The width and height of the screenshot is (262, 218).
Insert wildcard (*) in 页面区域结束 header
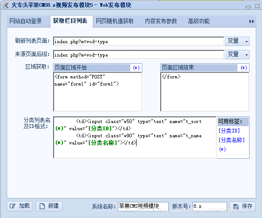click(244, 68)
